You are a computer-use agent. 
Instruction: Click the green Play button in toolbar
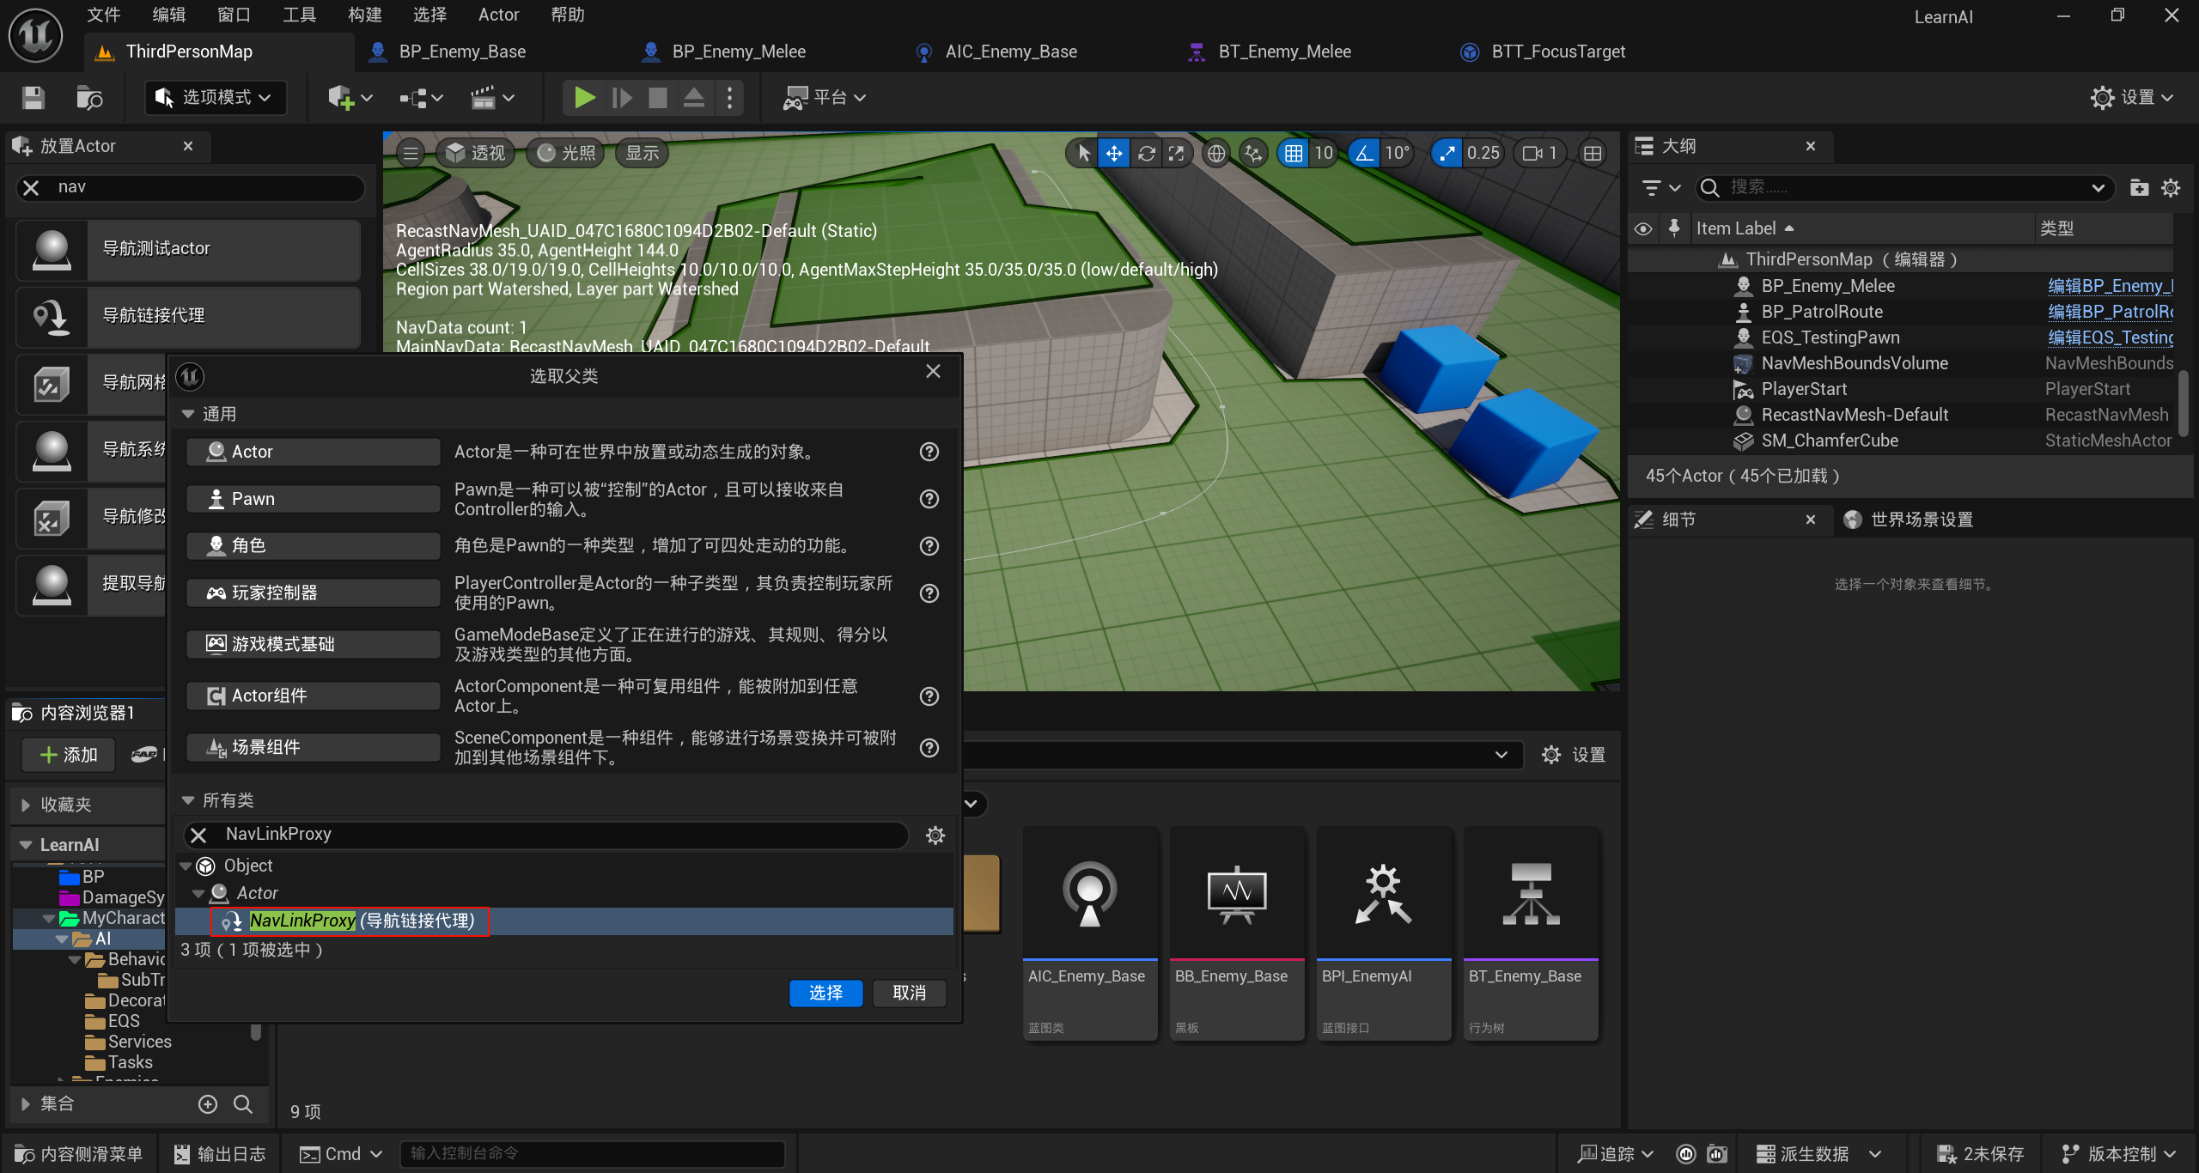point(584,98)
